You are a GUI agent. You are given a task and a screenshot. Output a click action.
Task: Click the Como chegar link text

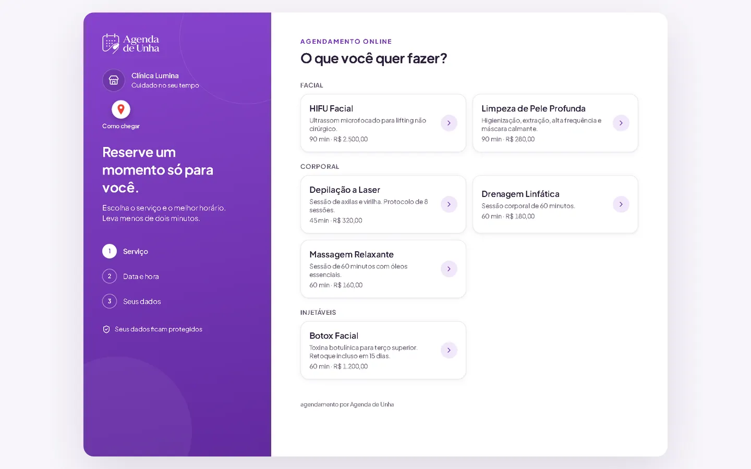121,126
